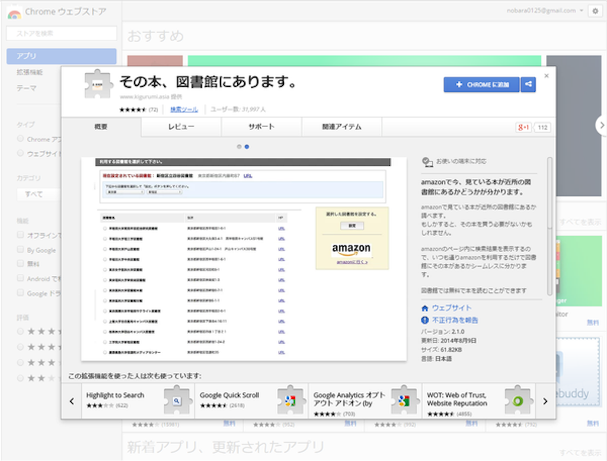
Task: Click the star rating of the extension
Action: (x=132, y=109)
